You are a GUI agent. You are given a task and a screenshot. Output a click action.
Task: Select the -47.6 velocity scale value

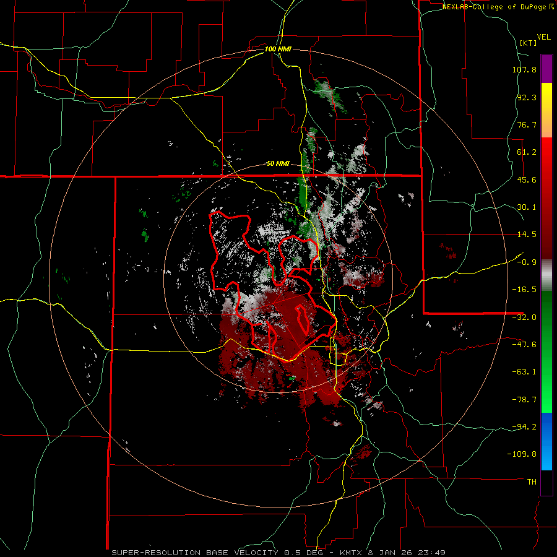pos(524,345)
